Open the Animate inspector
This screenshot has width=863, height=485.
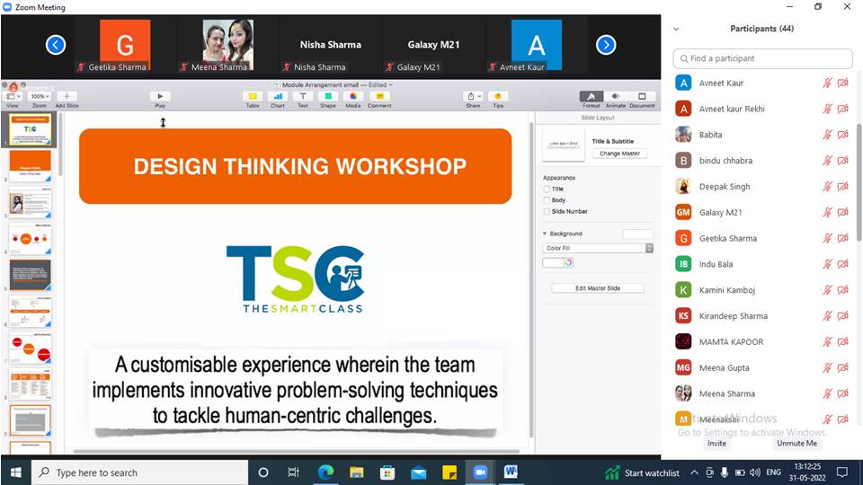(x=617, y=96)
